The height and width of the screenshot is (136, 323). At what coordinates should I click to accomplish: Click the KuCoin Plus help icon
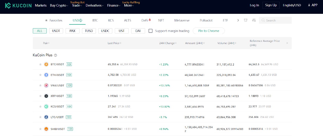(x=56, y=55)
